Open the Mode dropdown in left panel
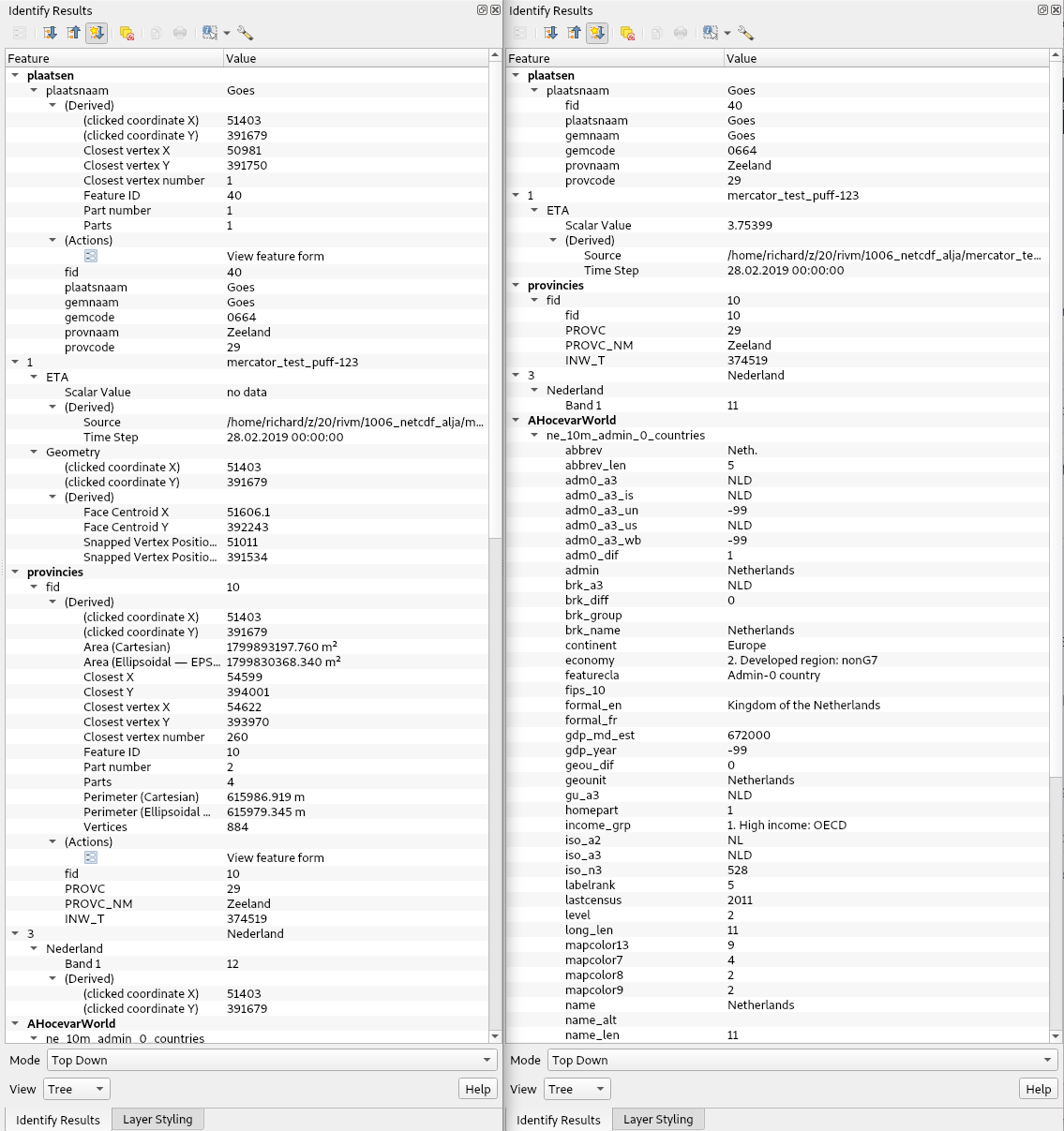Viewport: 1064px width, 1131px height. pos(272,1060)
